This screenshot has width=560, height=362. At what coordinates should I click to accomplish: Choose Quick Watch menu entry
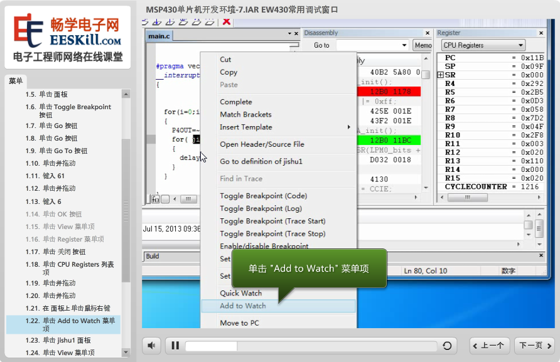240,294
